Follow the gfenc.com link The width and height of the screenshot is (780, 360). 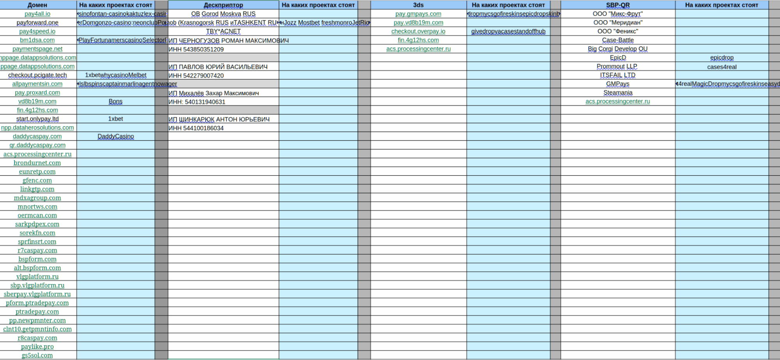click(x=37, y=180)
